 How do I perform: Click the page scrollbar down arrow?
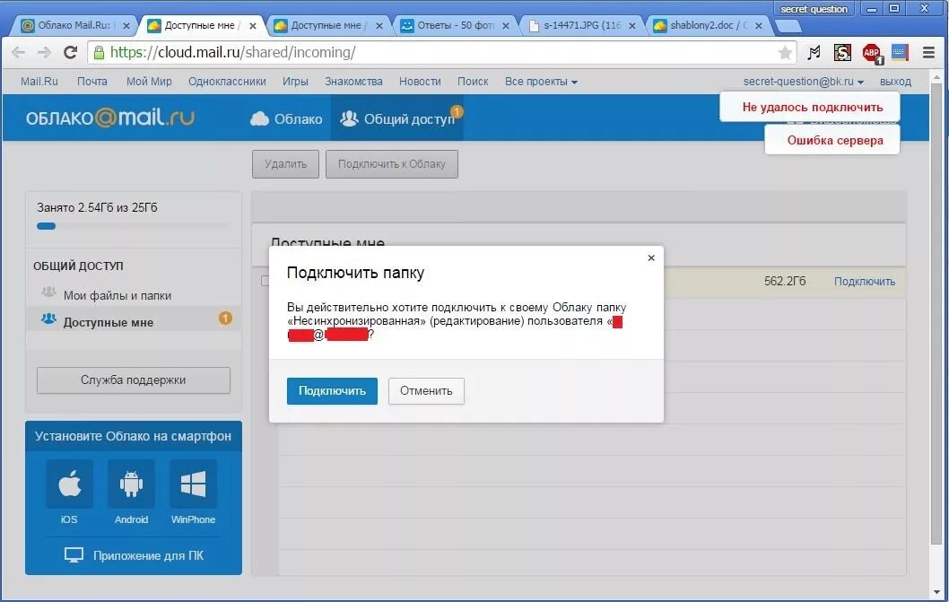click(x=937, y=592)
